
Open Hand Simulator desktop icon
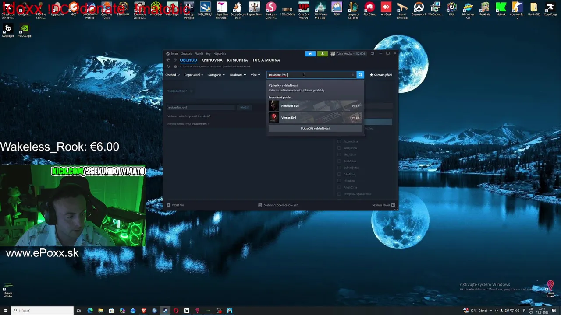click(402, 10)
